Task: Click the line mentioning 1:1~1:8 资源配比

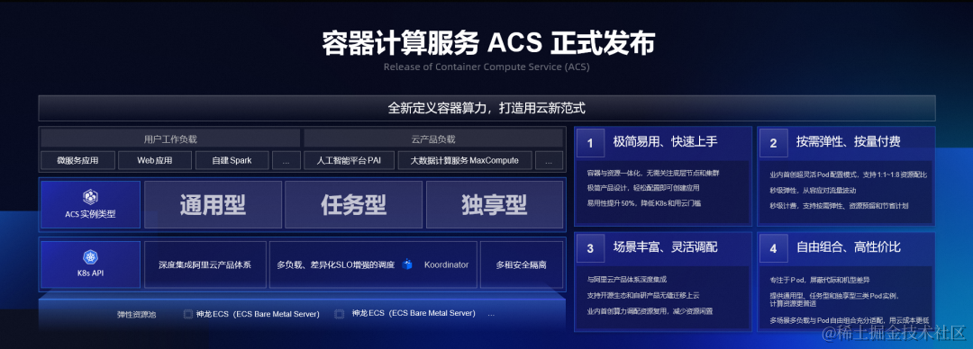Action: coord(849,175)
